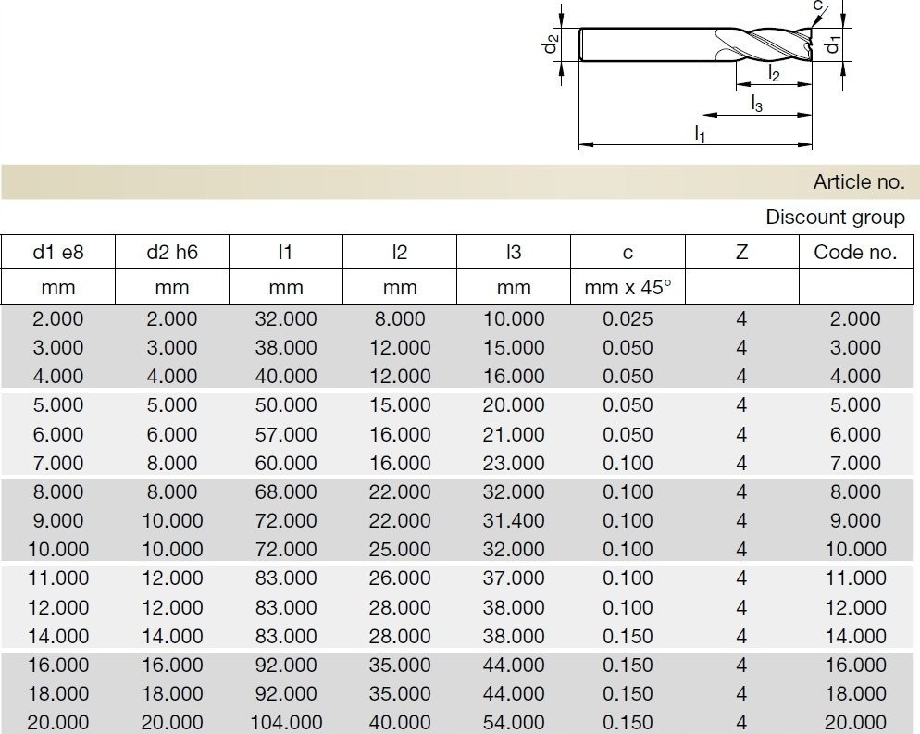Click the Discount group text
Image resolution: width=920 pixels, height=734 pixels.
point(835,218)
